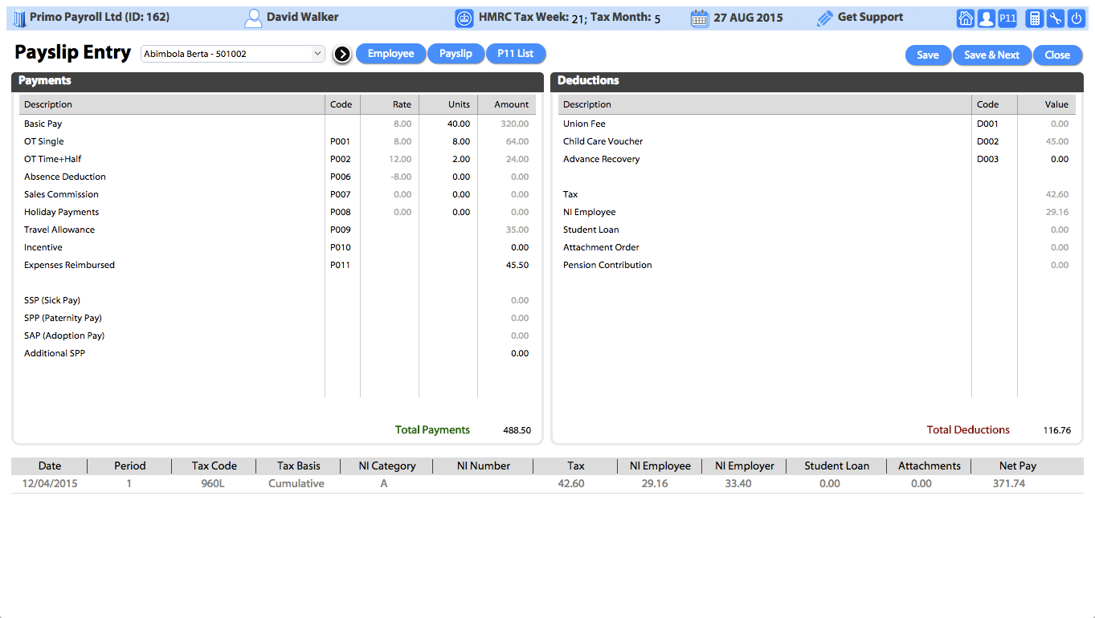Open the wrench settings icon

point(1056,18)
